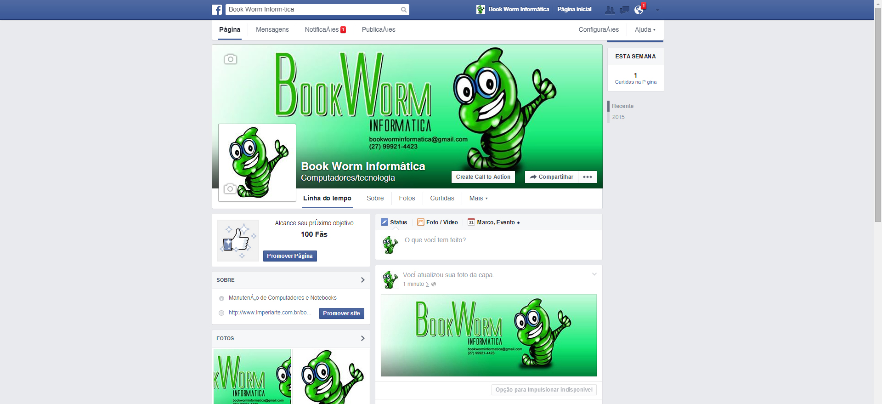Screen dimensions: 882x404
Task: Go to the Sobre tab under cover
Action: click(x=375, y=198)
